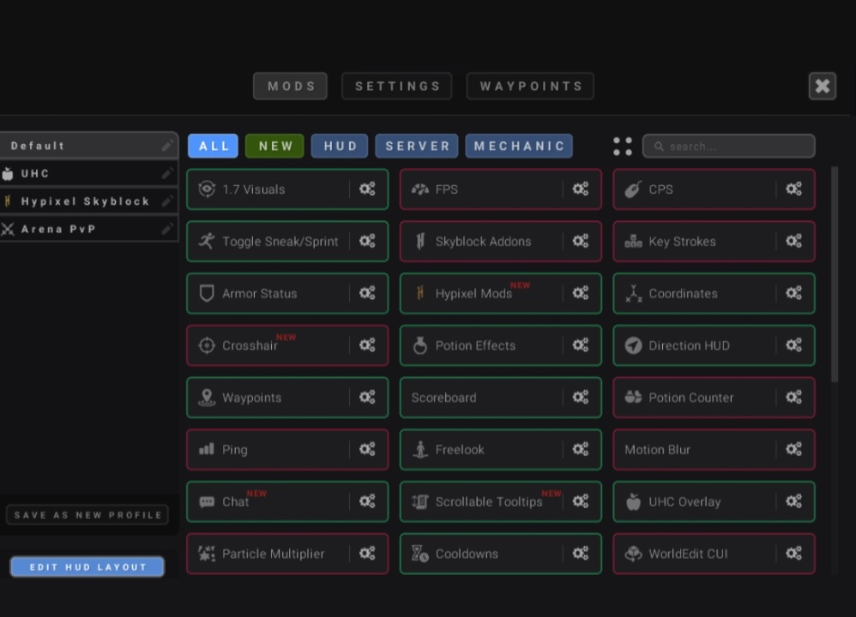This screenshot has width=856, height=617.
Task: Edit the Default profile name pencil
Action: click(x=167, y=146)
